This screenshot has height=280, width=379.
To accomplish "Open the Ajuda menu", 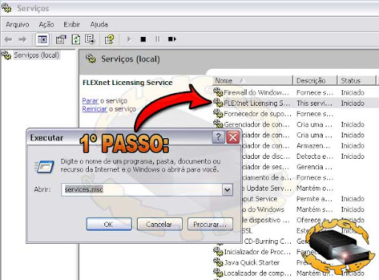I will coord(99,24).
